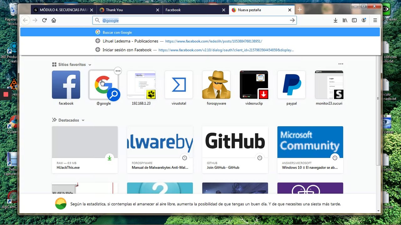Screen dimensions: 401x225
Task: Click the Sitios favoritos heading
Action: (x=72, y=65)
